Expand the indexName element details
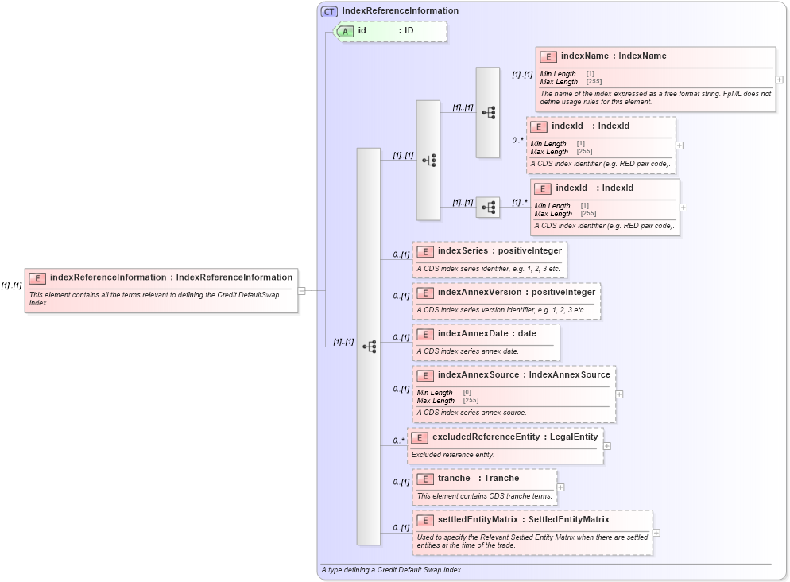The height and width of the screenshot is (582, 790). pyautogui.click(x=779, y=79)
